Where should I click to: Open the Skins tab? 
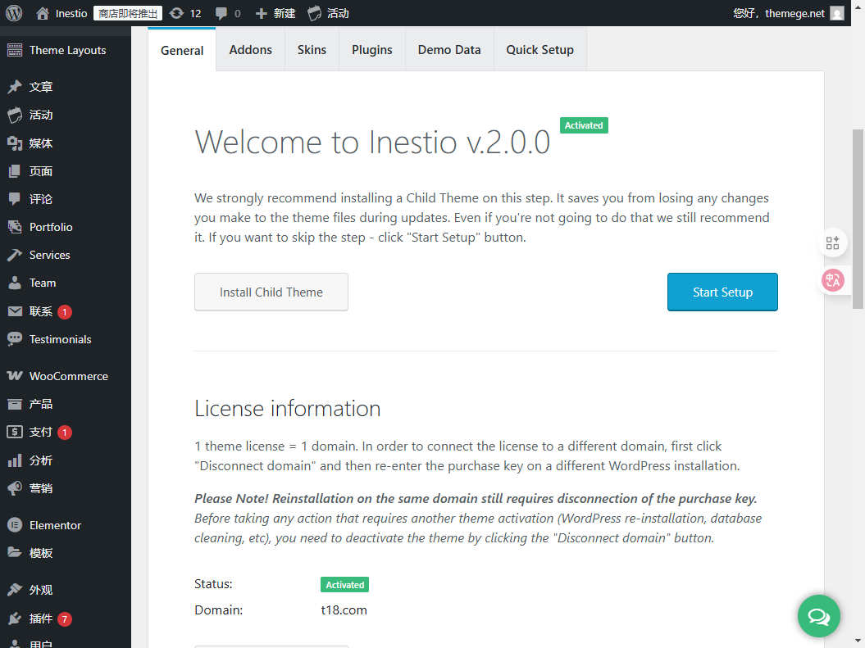[x=312, y=50]
